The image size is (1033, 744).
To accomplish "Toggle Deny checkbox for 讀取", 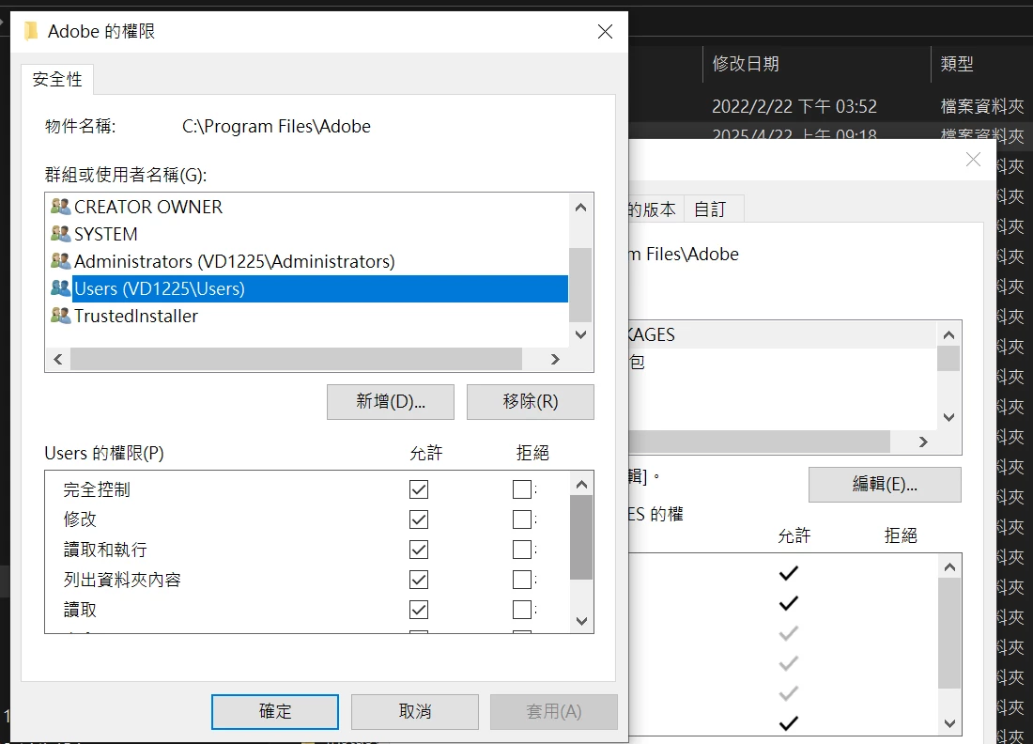I will (x=522, y=610).
